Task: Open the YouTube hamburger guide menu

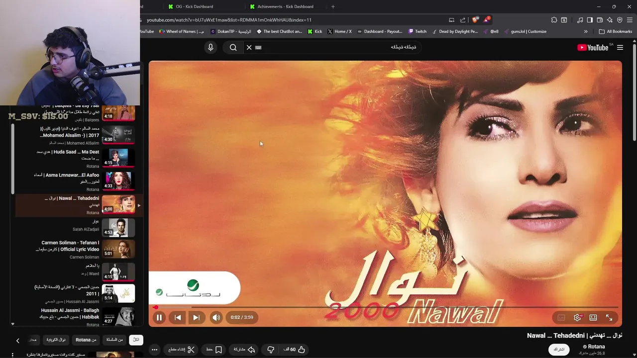Action: point(620,47)
